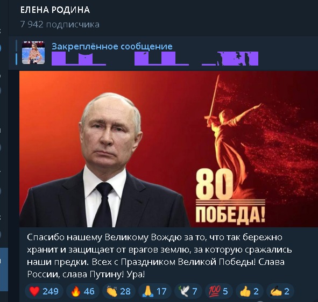
Task: Click the last line Слава России, слава Путину
Action: (x=156, y=268)
